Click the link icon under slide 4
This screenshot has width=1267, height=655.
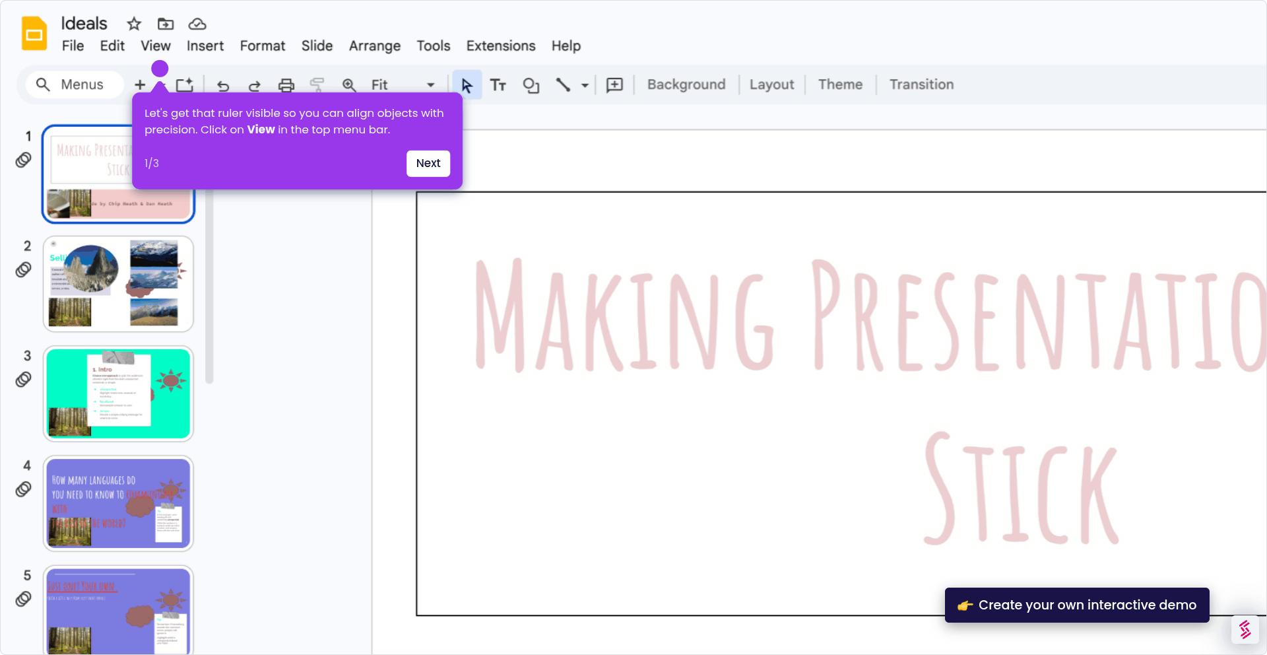pos(24,489)
